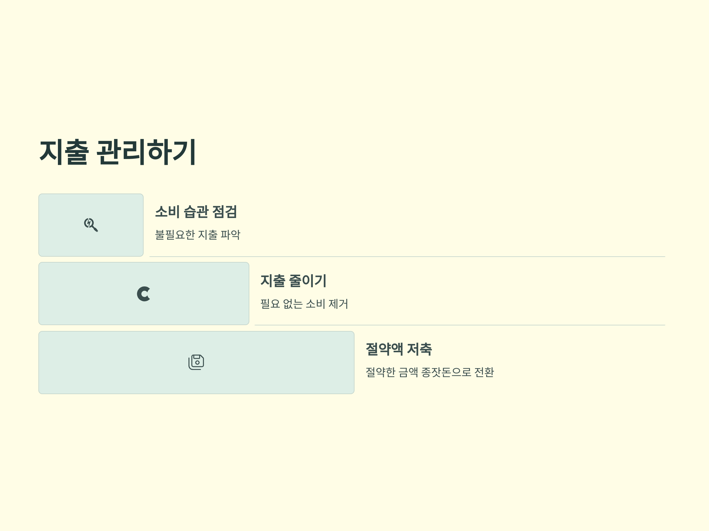Click the magnifier with lightning bolt icon
709x531 pixels.
click(91, 225)
